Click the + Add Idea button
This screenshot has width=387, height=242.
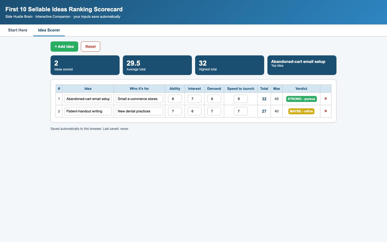pyautogui.click(x=64, y=47)
